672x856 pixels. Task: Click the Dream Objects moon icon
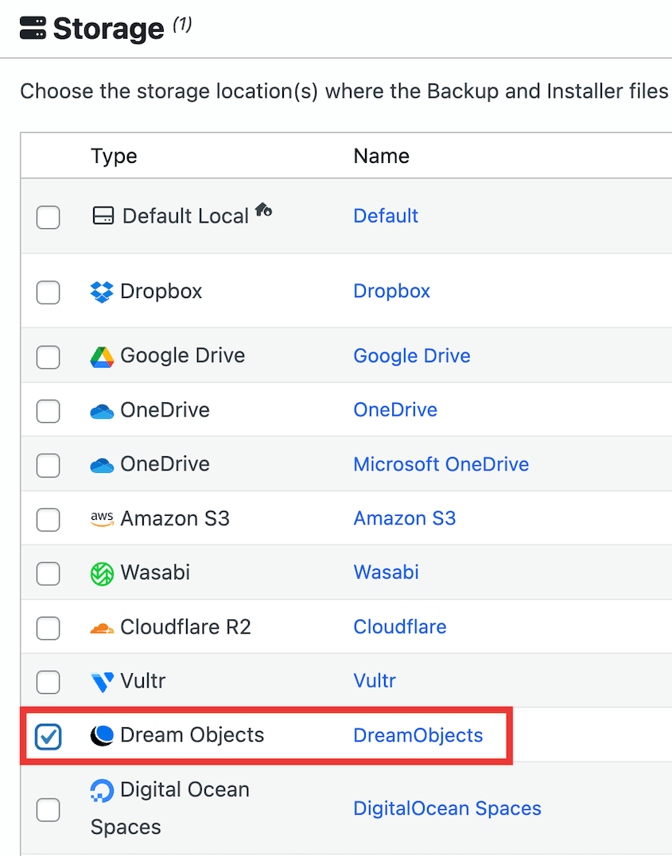101,735
